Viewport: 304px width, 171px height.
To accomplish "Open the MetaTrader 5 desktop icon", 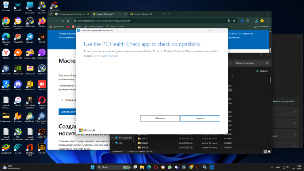I will point(30,117).
